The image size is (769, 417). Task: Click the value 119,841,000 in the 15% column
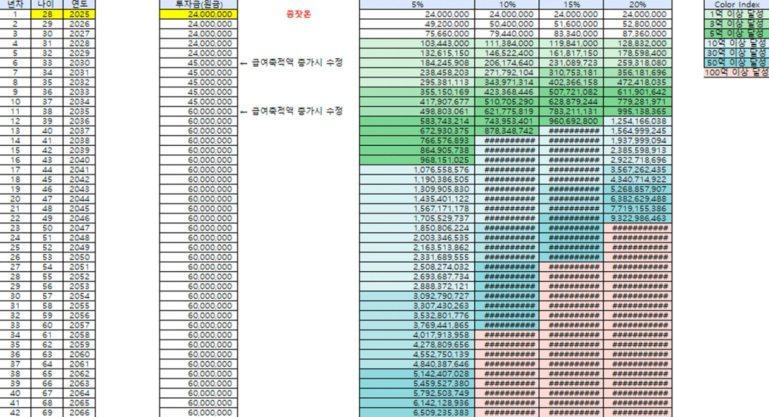(571, 43)
